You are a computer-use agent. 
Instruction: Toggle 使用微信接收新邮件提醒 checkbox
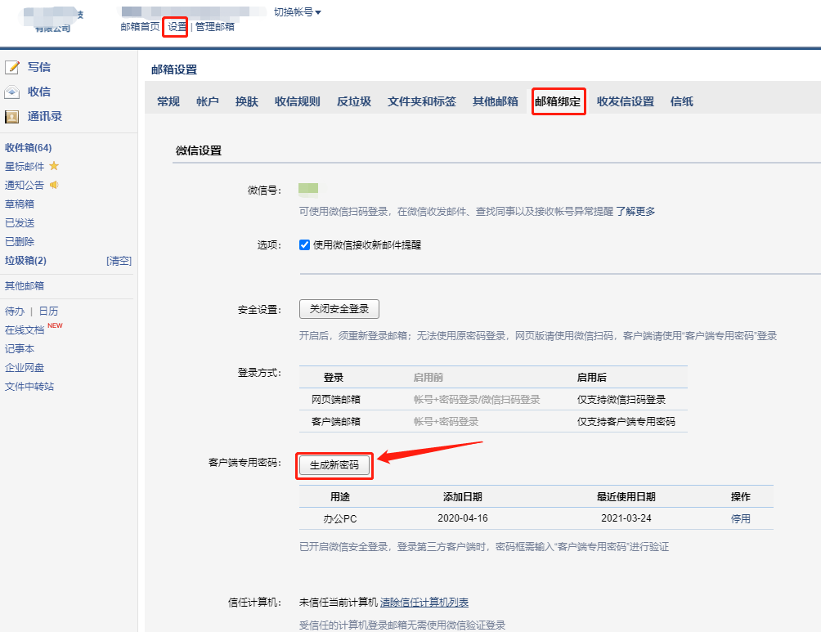coord(305,244)
